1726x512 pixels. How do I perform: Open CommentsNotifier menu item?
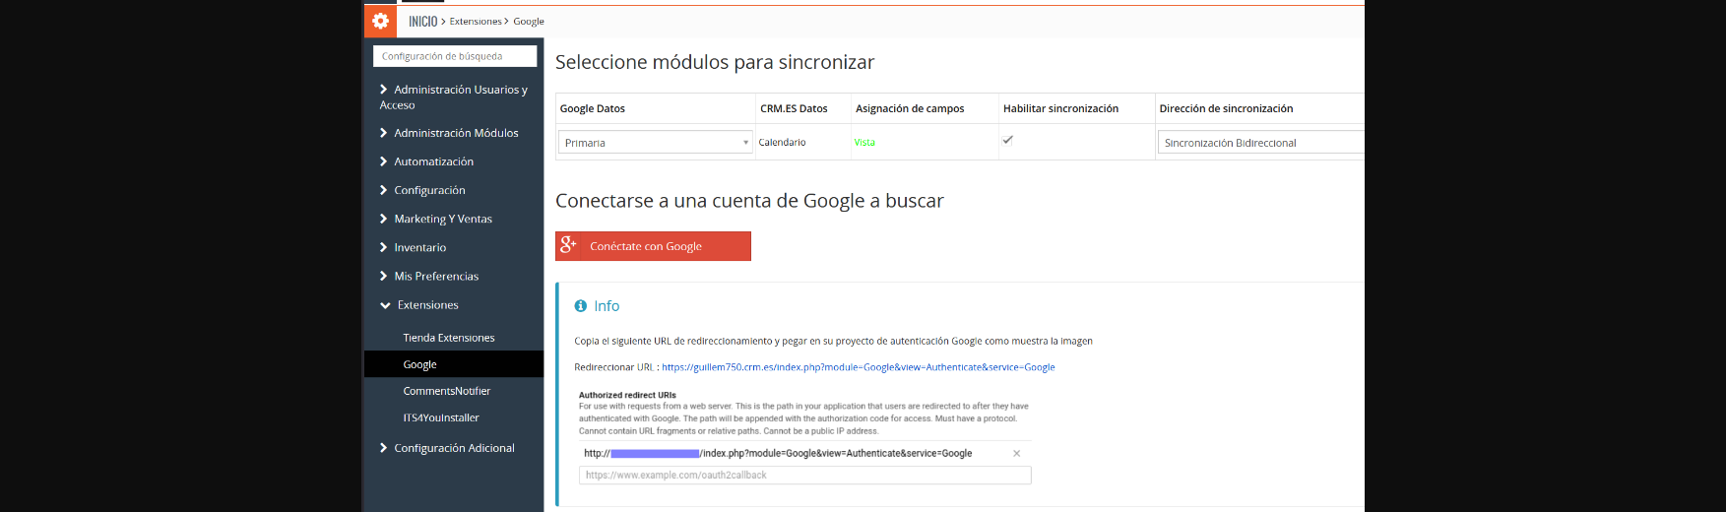coord(447,391)
